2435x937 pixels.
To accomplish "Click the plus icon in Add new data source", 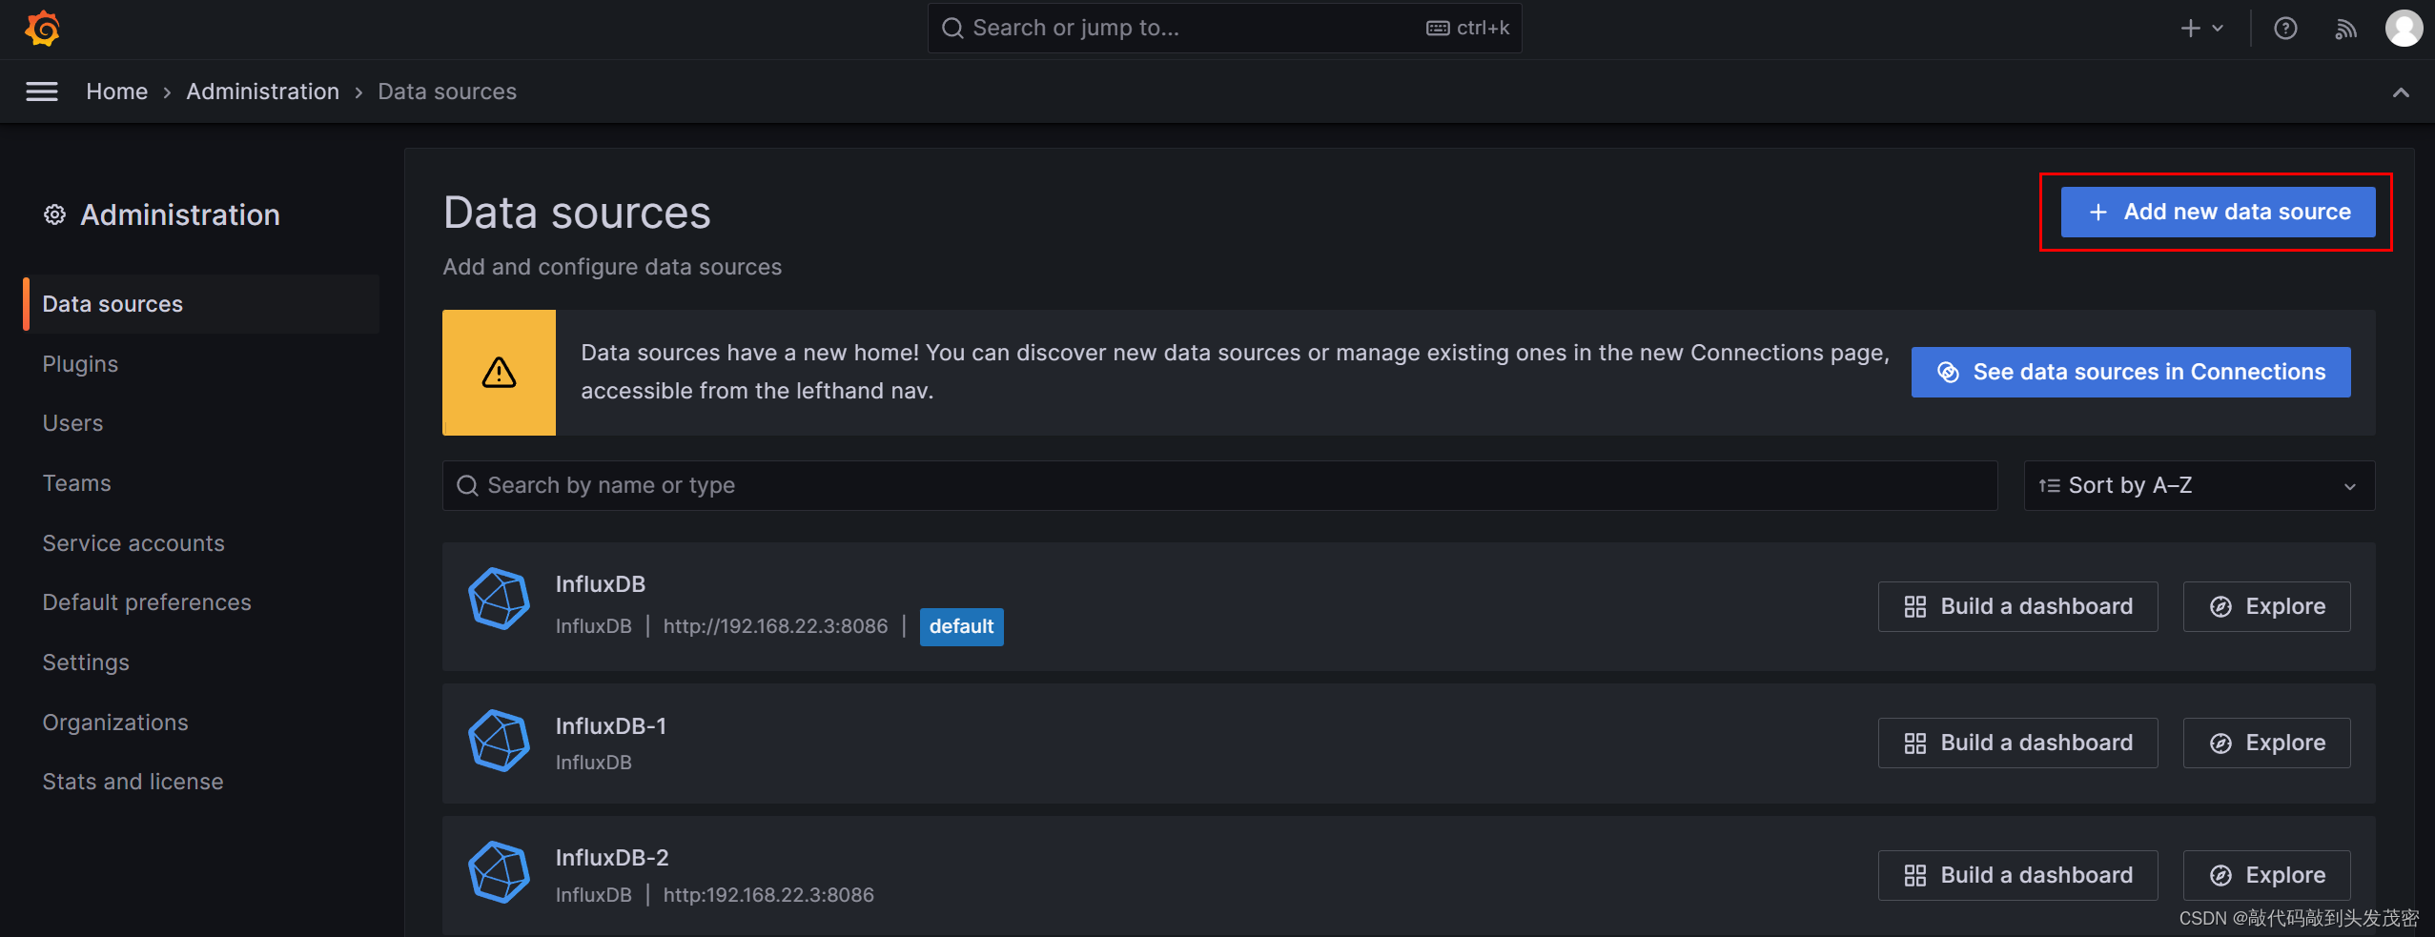I will pos(2097,213).
